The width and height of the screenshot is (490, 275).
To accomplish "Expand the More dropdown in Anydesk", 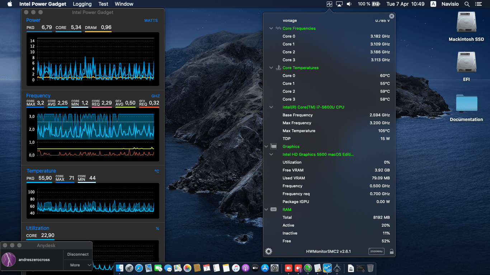I will (x=78, y=265).
